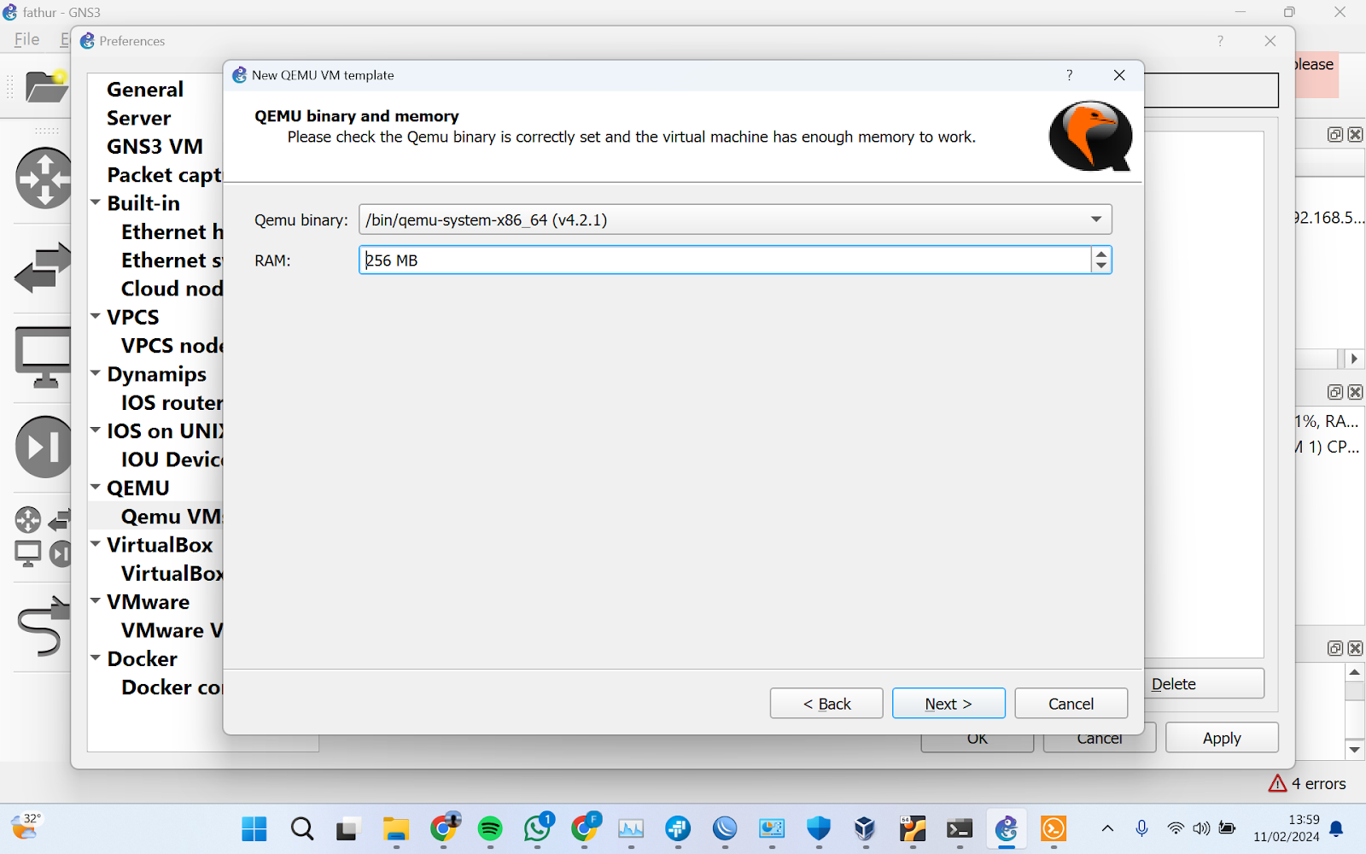Collapse the Built-in tree section
This screenshot has height=854, width=1366.
(96, 203)
